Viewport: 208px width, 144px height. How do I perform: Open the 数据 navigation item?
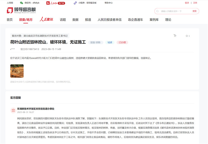click(75, 20)
